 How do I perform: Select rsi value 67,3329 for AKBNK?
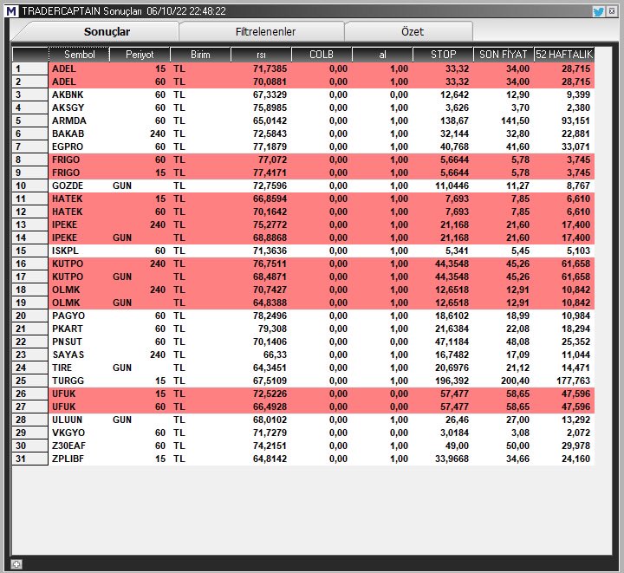click(x=270, y=94)
